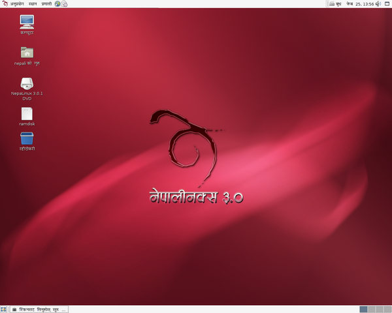Open the NepaLinux 3.0.1 DVD icon
The height and width of the screenshot is (313, 392).
coord(27,83)
